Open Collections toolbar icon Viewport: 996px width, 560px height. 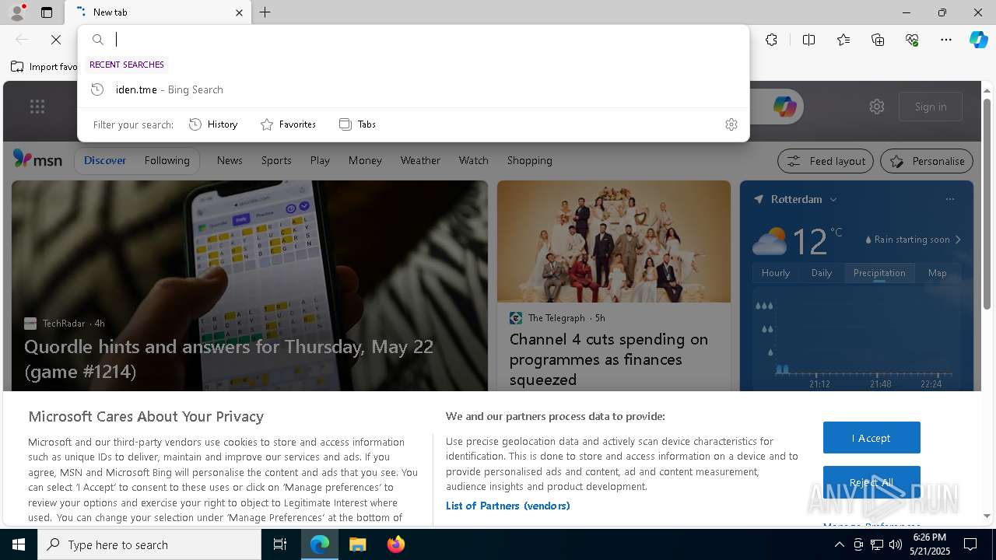pos(878,40)
